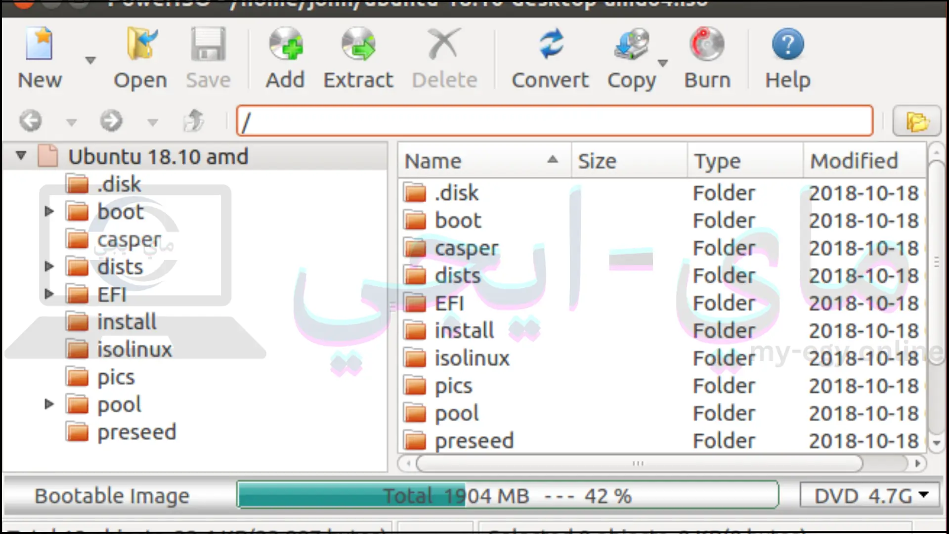Go forward with the right arrow icon

point(111,121)
